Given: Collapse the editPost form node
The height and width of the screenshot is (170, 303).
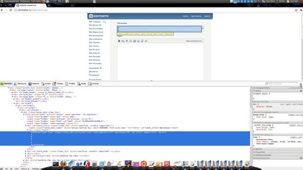Looking at the screenshot, I should pos(24,114).
